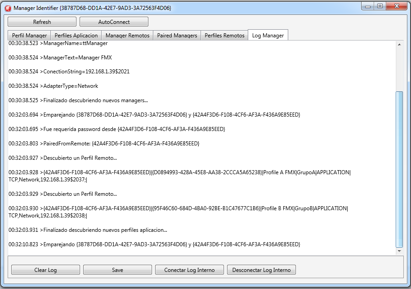Minimize the Manager Identifier window
Viewport: 411px width, 289px height.
tap(368, 6)
